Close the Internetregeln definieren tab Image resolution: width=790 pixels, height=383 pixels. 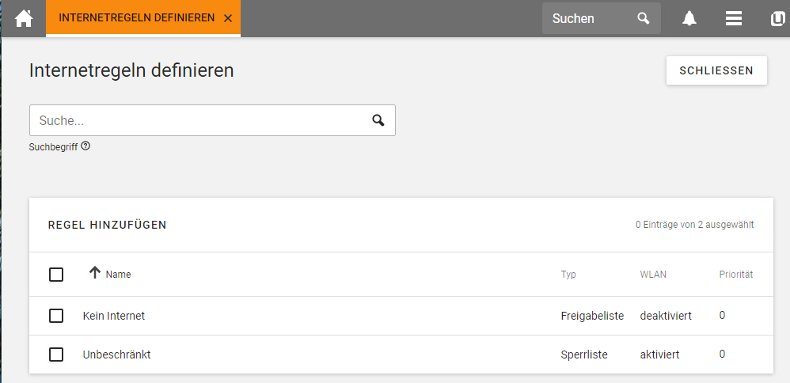[x=228, y=19]
